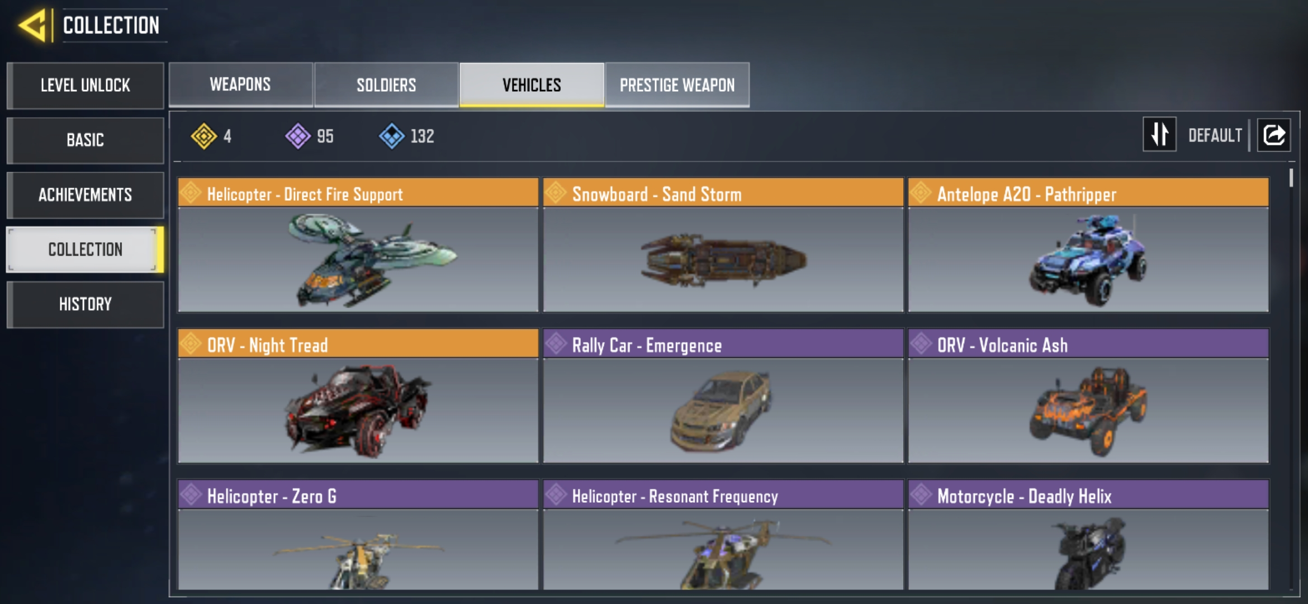Select the Helicopter - Direct Fire Support thumbnail
The height and width of the screenshot is (604, 1308).
click(x=358, y=259)
